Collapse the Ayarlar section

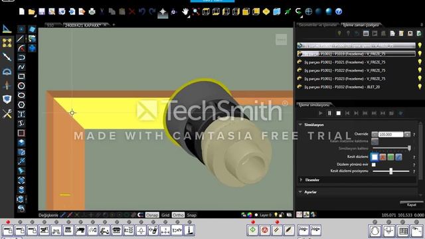[300, 192]
